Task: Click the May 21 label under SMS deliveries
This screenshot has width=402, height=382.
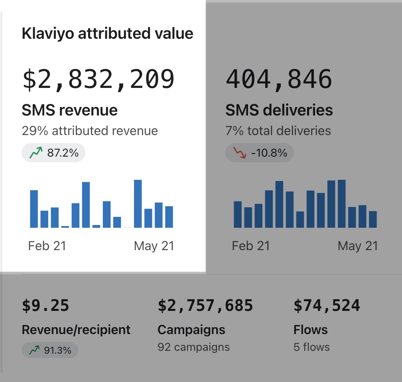Action: [358, 246]
